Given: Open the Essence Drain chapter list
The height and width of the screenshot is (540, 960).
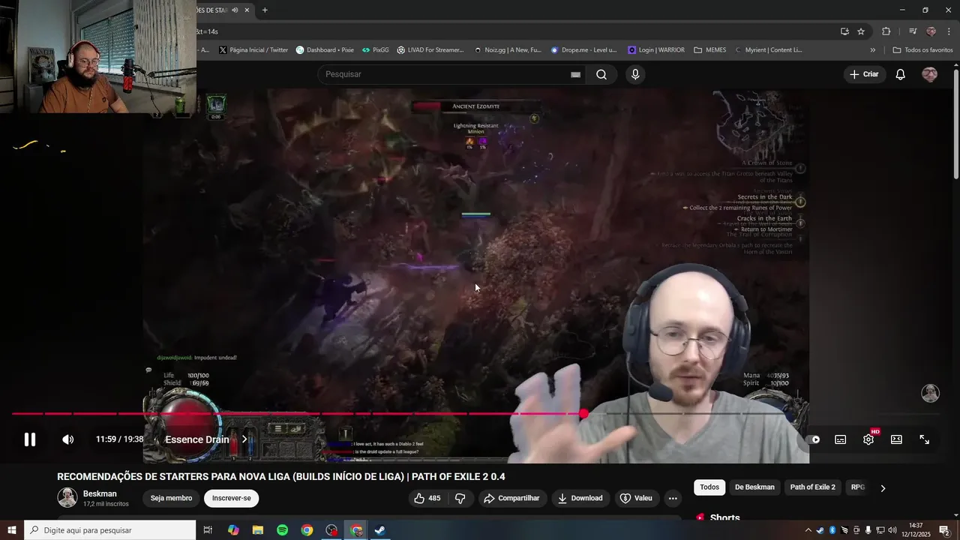Looking at the screenshot, I should coord(205,439).
